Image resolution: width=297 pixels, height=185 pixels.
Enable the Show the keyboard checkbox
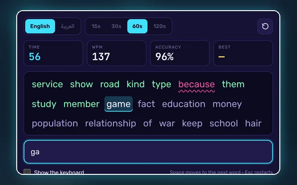pos(27,172)
